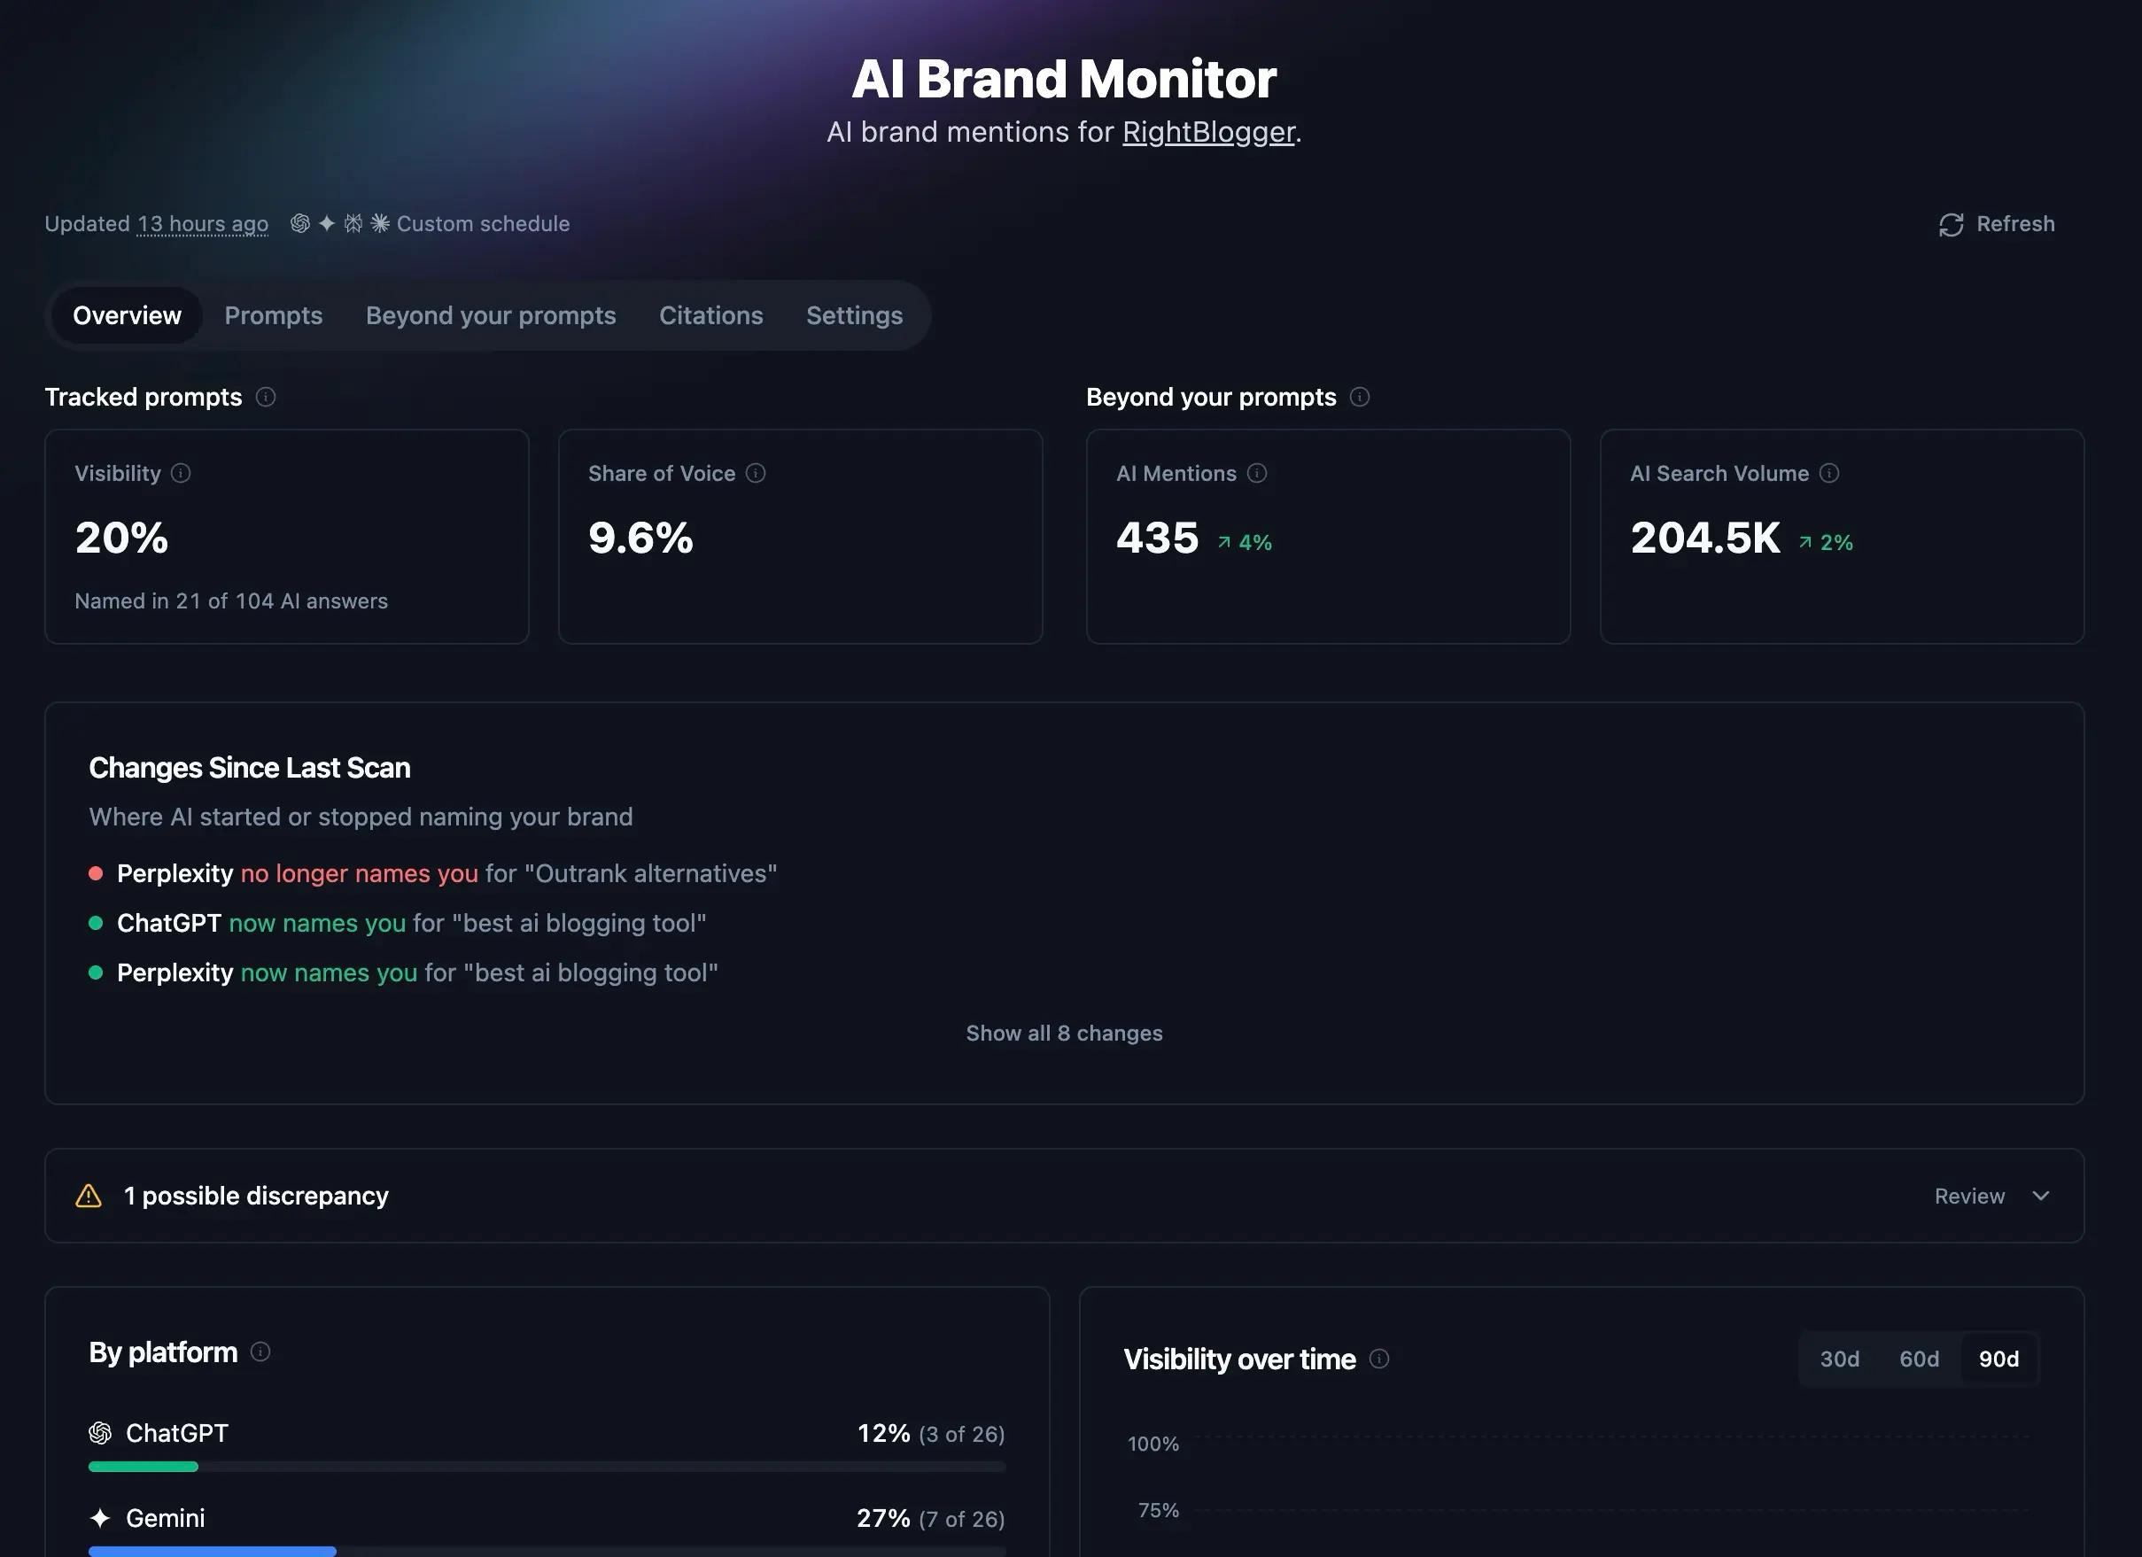Image resolution: width=2142 pixels, height=1557 pixels.
Task: Click the ChatGPT logo beside Custom schedule
Action: [x=299, y=224]
